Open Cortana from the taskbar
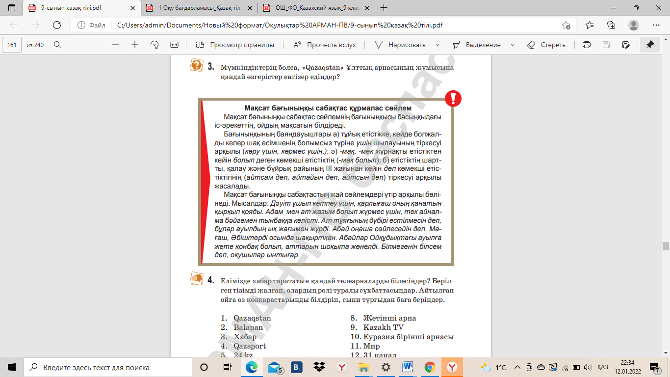 click(204, 367)
